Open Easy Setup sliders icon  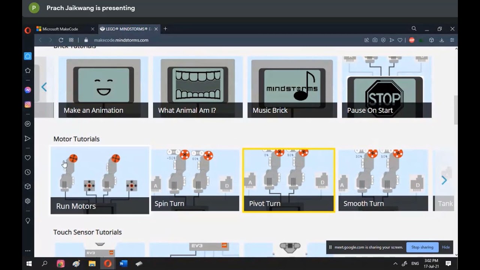[x=452, y=40]
